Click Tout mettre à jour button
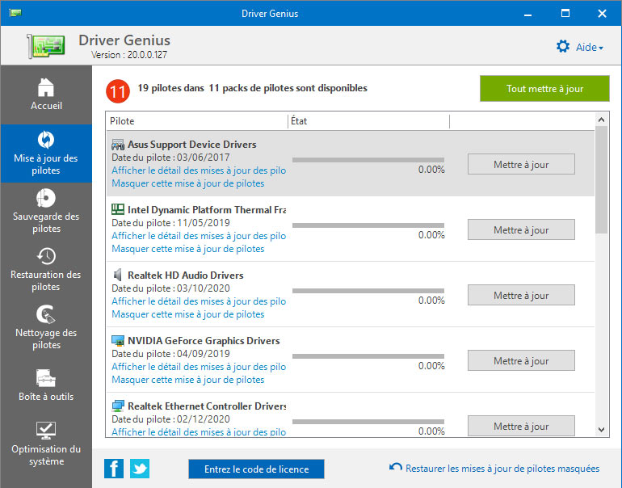 (544, 89)
